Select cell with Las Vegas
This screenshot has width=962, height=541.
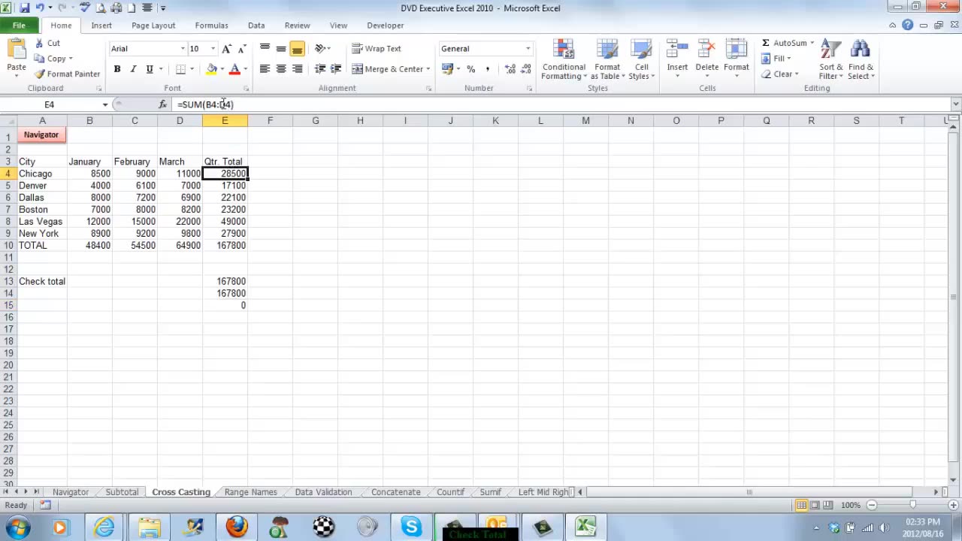click(42, 222)
